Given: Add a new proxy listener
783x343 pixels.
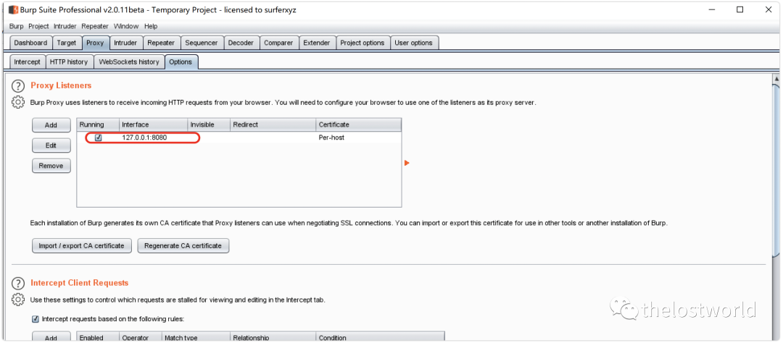Looking at the screenshot, I should coord(51,125).
